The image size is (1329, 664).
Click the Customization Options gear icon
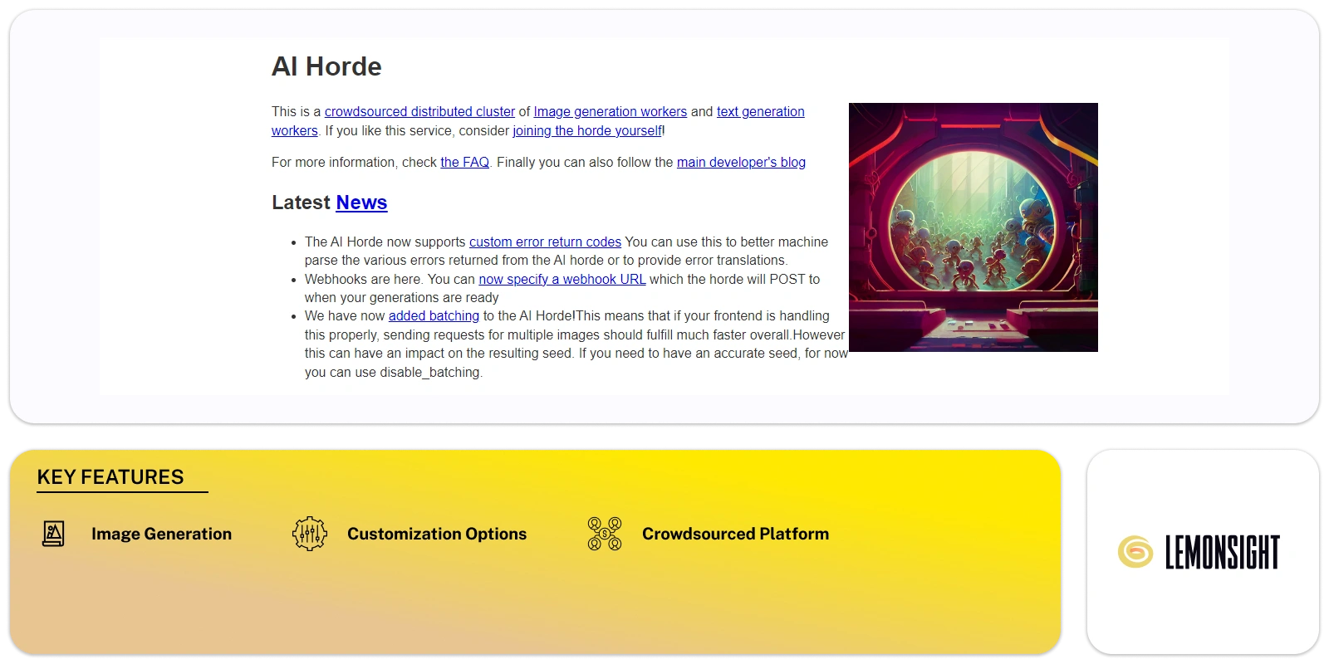tap(310, 534)
